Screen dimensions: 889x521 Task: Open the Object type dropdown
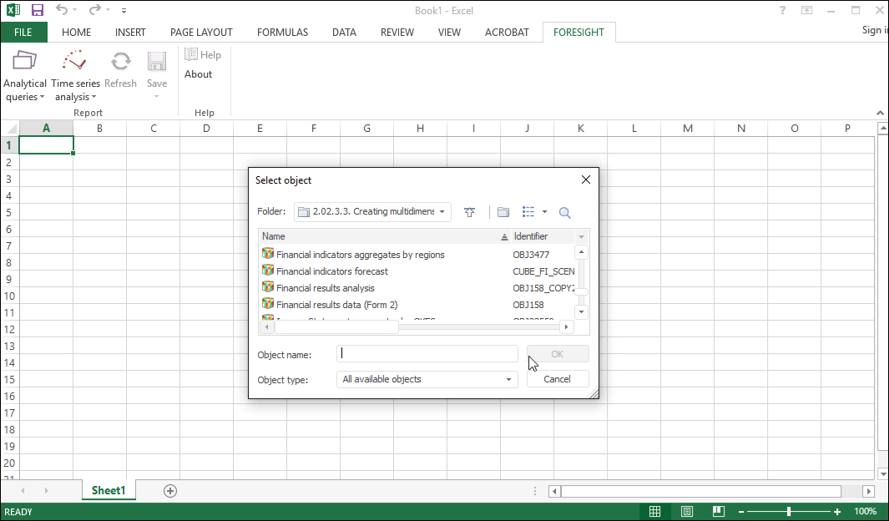coord(508,380)
